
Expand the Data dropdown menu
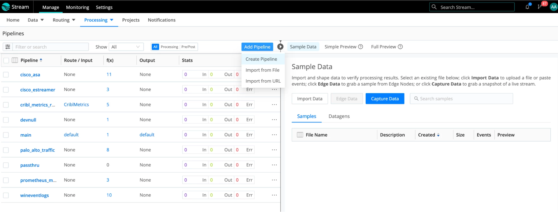(x=36, y=20)
